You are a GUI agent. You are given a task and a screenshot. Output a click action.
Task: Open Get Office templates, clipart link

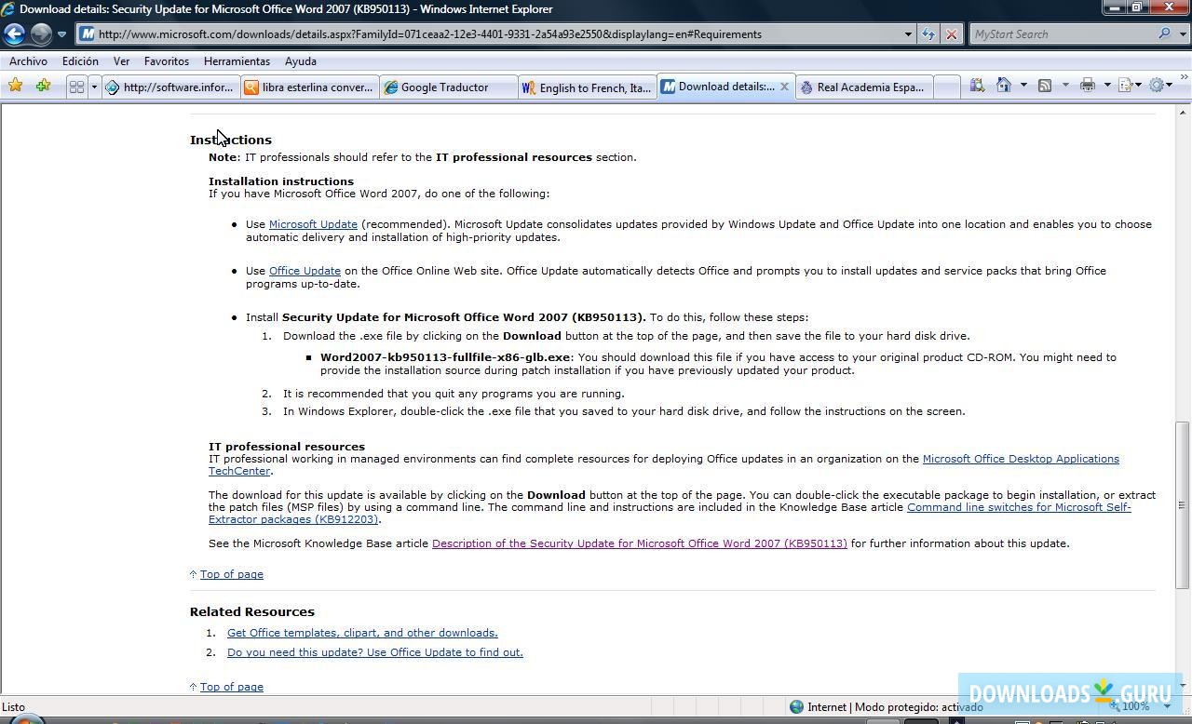(362, 633)
